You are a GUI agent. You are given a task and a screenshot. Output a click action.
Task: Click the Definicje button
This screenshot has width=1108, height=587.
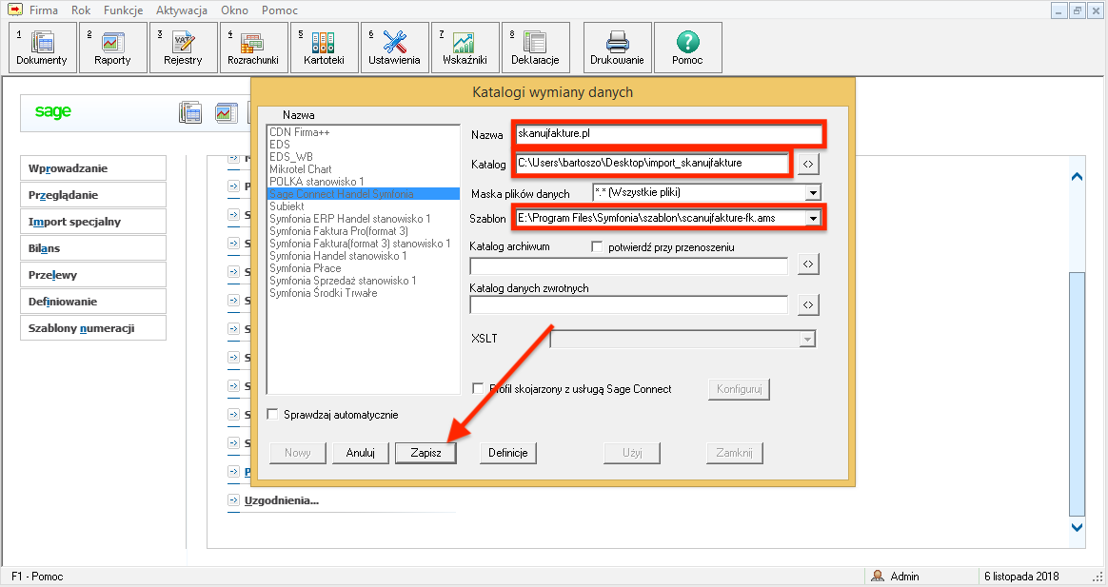click(x=508, y=453)
